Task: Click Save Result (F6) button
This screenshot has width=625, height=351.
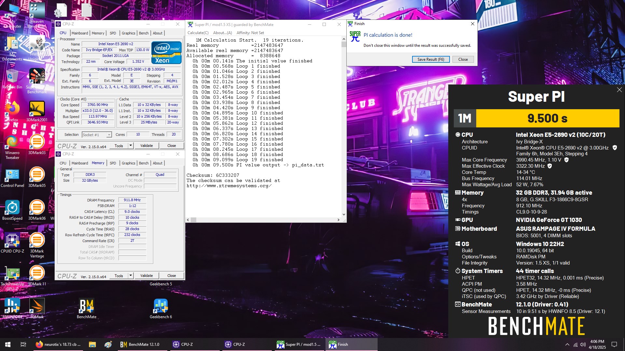Action: 431,59
